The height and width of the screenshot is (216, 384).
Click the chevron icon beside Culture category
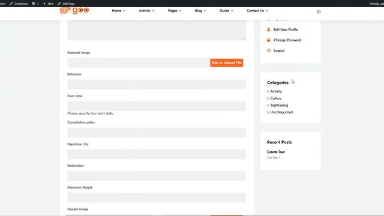268,98
